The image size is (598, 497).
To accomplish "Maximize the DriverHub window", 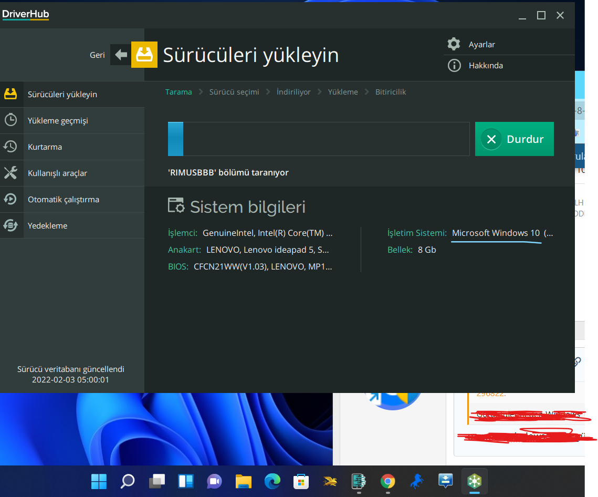I will [x=541, y=15].
